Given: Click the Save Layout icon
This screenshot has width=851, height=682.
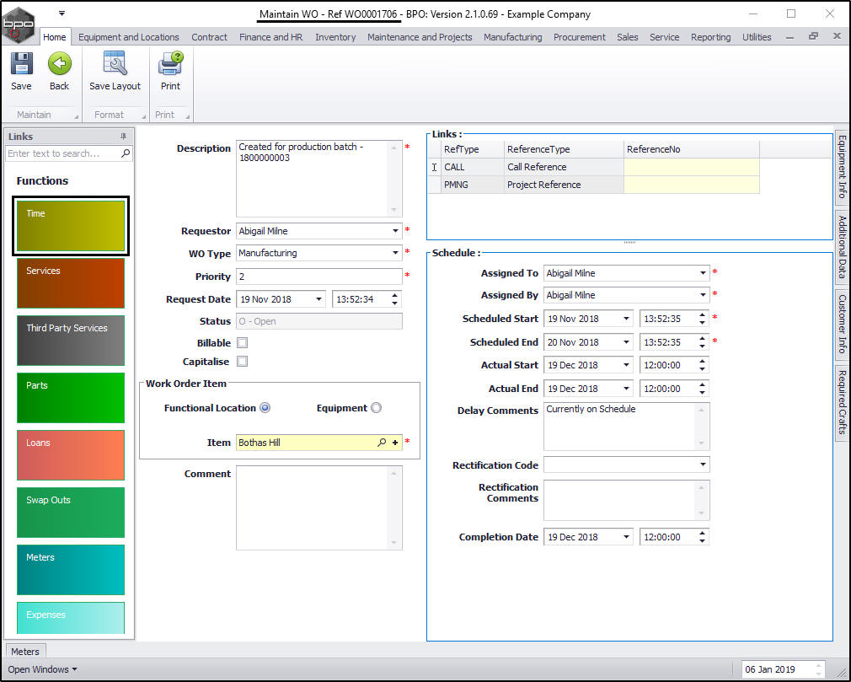Looking at the screenshot, I should 115,65.
